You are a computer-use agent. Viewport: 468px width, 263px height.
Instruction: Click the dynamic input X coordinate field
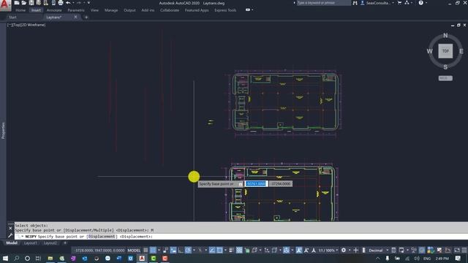click(x=256, y=183)
